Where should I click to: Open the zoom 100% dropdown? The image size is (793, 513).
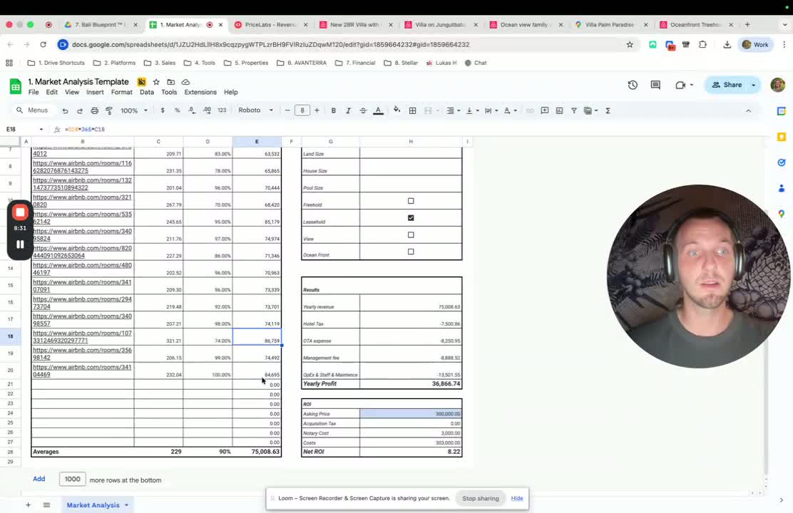(x=134, y=110)
